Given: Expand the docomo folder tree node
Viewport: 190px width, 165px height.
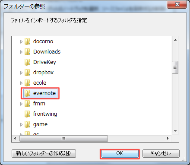Looking at the screenshot, I should pyautogui.click(x=21, y=42).
